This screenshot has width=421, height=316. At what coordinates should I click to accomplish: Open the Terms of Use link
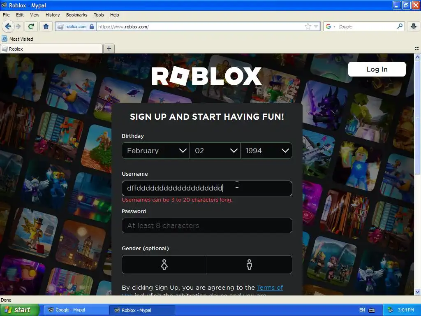click(270, 288)
